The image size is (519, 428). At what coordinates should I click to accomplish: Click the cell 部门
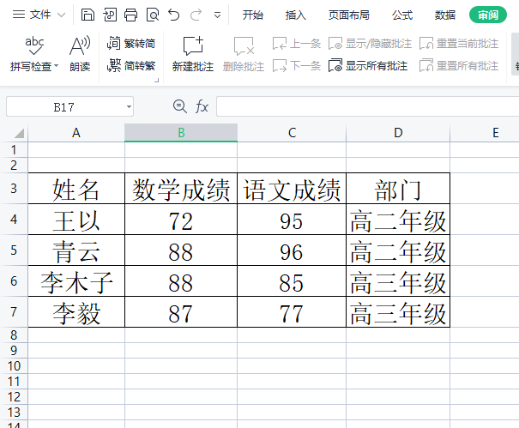398,189
